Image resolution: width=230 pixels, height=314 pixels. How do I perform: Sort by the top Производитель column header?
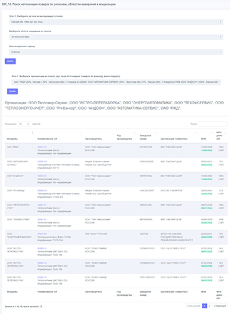pyautogui.click(x=93, y=139)
